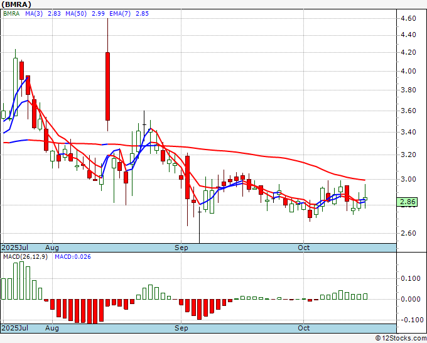The height and width of the screenshot is (343, 427).
Task: Click the Aug label on MACD axis
Action: [52, 328]
